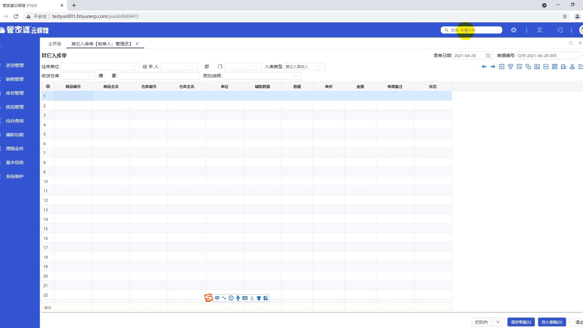Open 经手人 selector ellipsis
This screenshot has width=583, height=328.
[192, 67]
